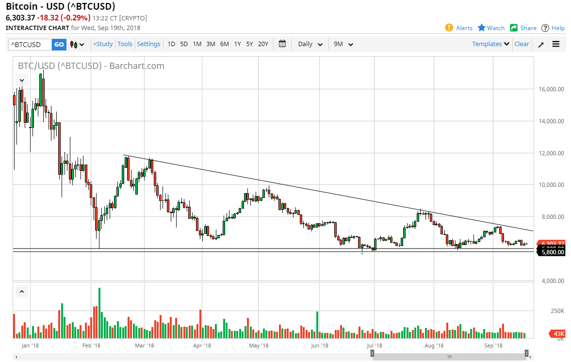Image resolution: width=571 pixels, height=362 pixels.
Task: Open the calendar date picker icon
Action: [x=282, y=44]
